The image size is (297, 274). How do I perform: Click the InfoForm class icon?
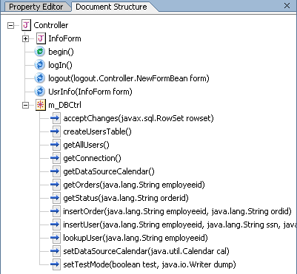41,38
